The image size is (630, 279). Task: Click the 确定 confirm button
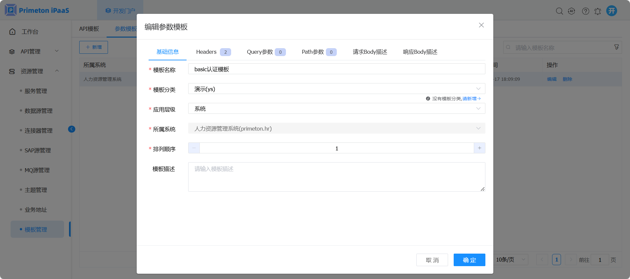pyautogui.click(x=469, y=260)
